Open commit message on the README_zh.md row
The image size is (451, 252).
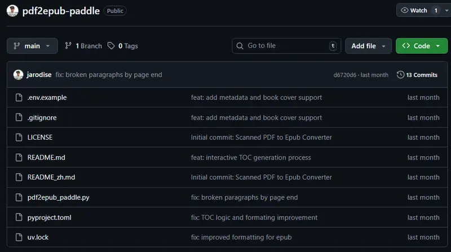pyautogui.click(x=262, y=177)
